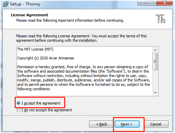
Task: Click the empty scrollbar track below the thumb
Action: (x=155, y=80)
